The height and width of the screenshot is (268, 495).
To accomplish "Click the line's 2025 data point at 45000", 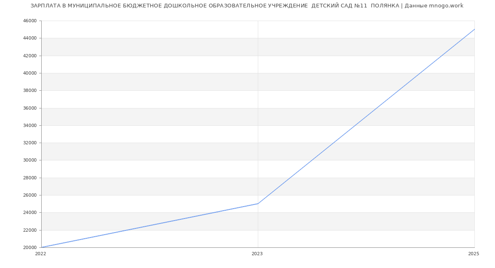I will point(474,29).
